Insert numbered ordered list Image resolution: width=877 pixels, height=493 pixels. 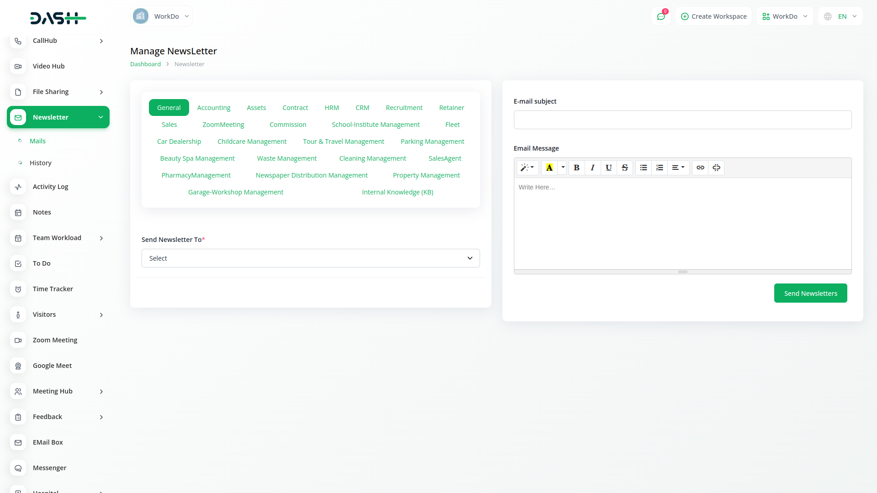tap(659, 168)
